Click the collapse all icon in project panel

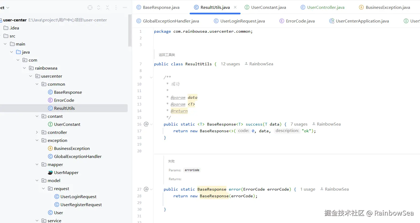click(x=107, y=8)
